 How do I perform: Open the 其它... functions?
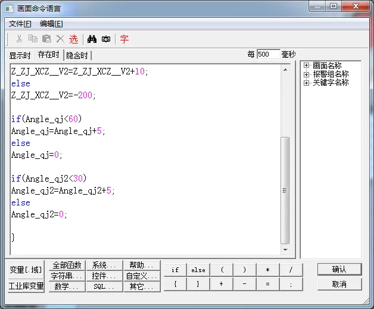click(142, 286)
